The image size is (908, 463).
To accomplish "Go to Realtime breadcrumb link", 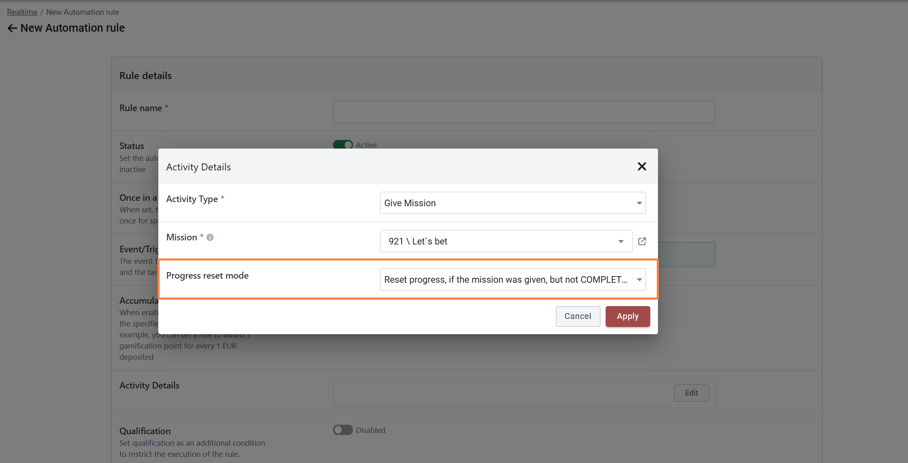I will point(22,12).
